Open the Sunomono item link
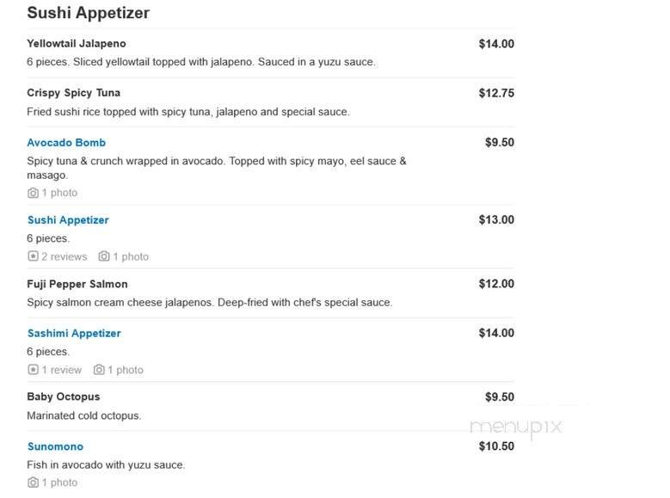Image resolution: width=670 pixels, height=498 pixels. point(55,446)
